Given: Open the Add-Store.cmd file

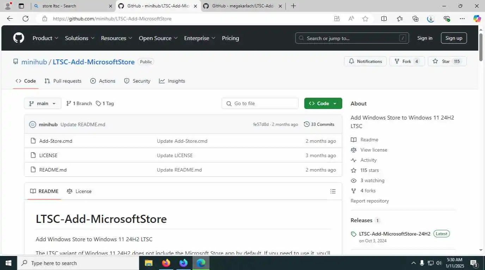Looking at the screenshot, I should (x=56, y=141).
